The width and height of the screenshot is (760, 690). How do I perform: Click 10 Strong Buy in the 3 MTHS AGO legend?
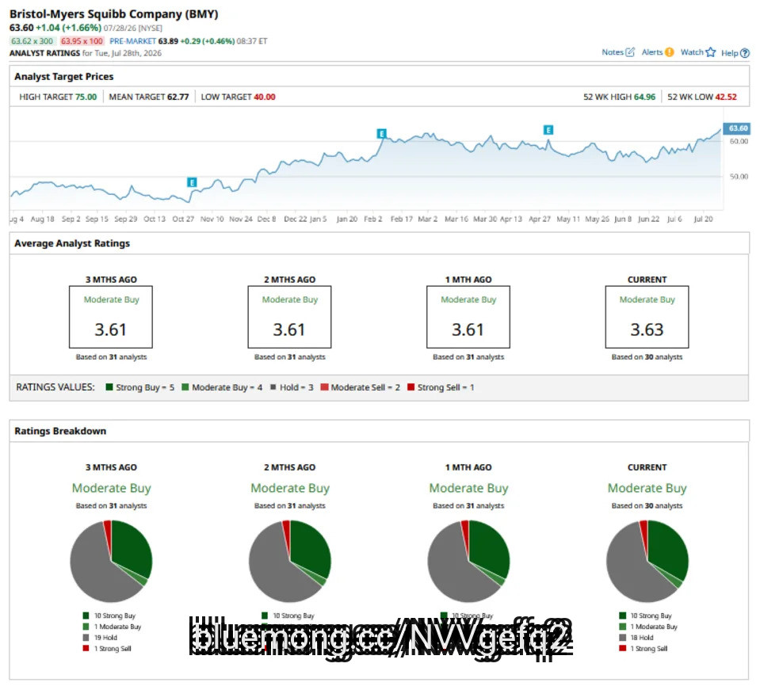[x=115, y=616]
